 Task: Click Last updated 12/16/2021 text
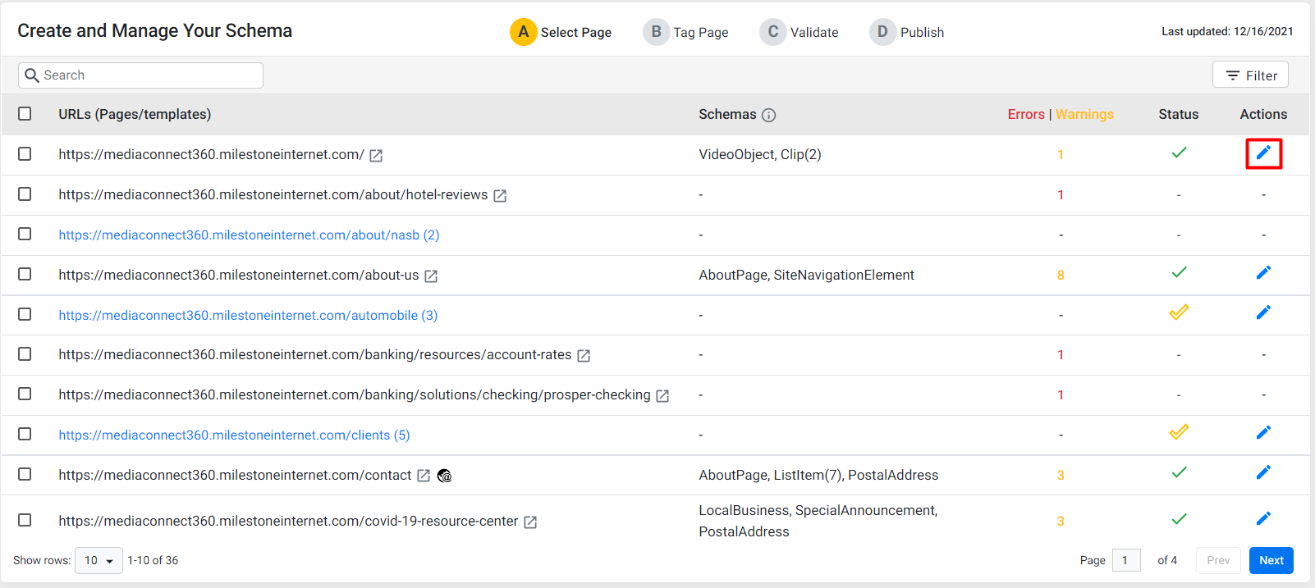tap(1227, 31)
